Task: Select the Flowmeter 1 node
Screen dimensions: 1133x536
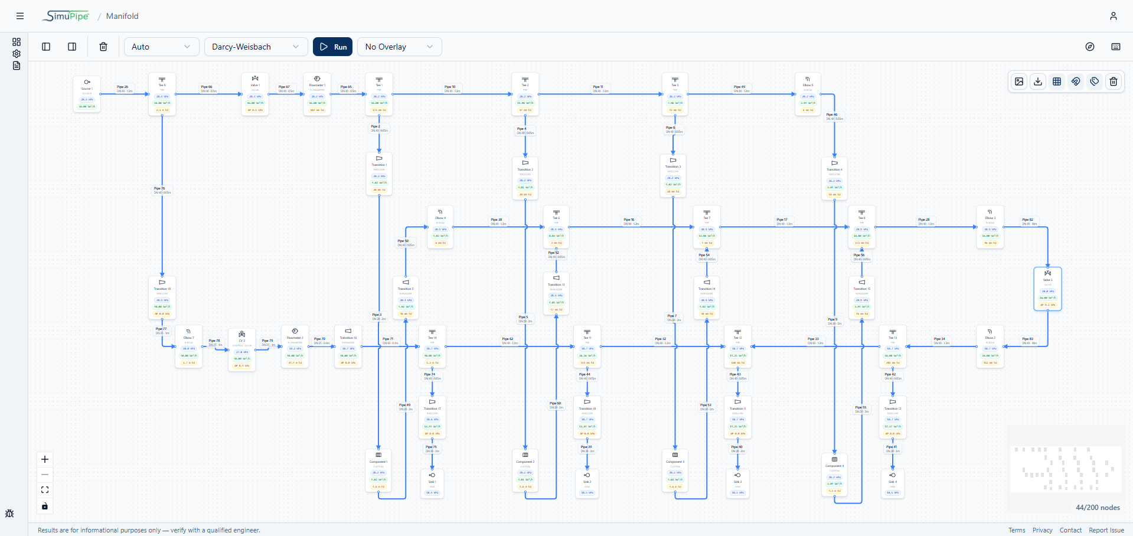Action: pyautogui.click(x=317, y=94)
